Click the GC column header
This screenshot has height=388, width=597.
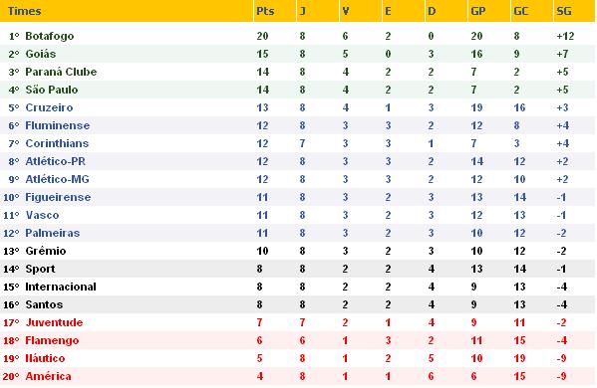pyautogui.click(x=521, y=11)
